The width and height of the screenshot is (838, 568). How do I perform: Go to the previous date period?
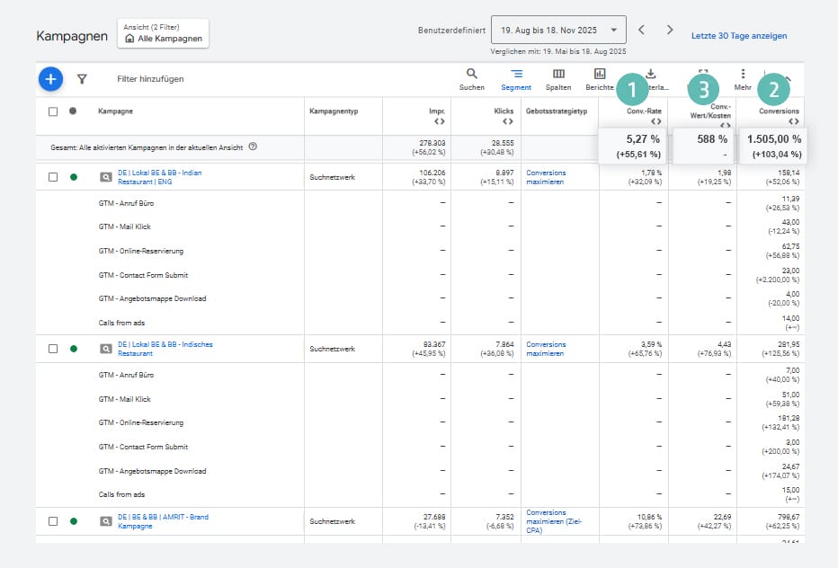click(x=641, y=30)
